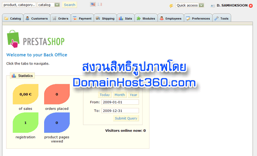Image resolution: width=257 pixels, height=156 pixels.
Task: Click the Search button
Action: 69,5
